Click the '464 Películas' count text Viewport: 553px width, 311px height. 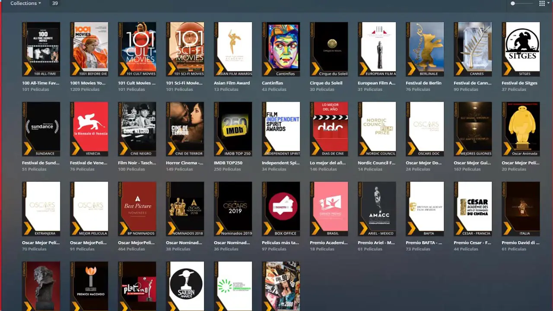[x=132, y=249]
